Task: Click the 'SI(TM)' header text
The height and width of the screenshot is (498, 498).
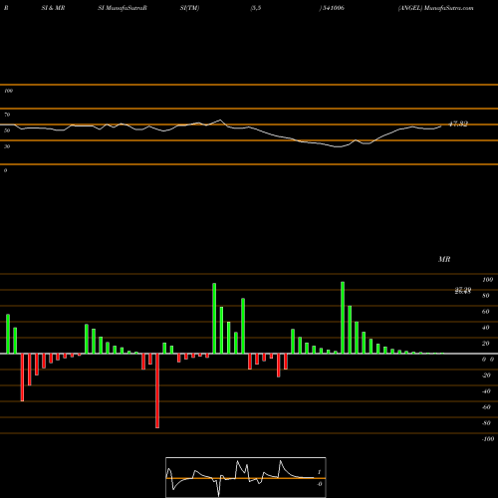Action: coord(189,8)
